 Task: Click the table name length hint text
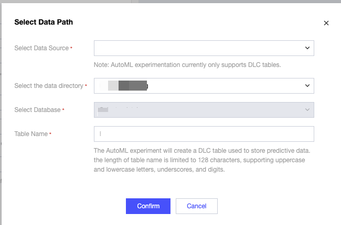(202, 160)
